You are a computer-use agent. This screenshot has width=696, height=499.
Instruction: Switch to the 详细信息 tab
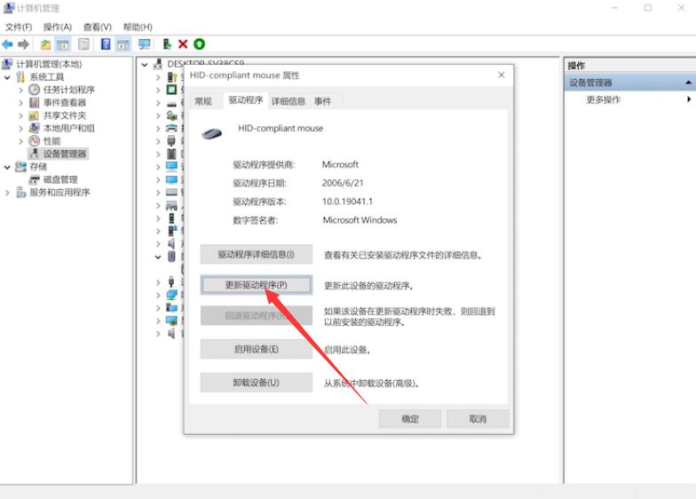(289, 101)
